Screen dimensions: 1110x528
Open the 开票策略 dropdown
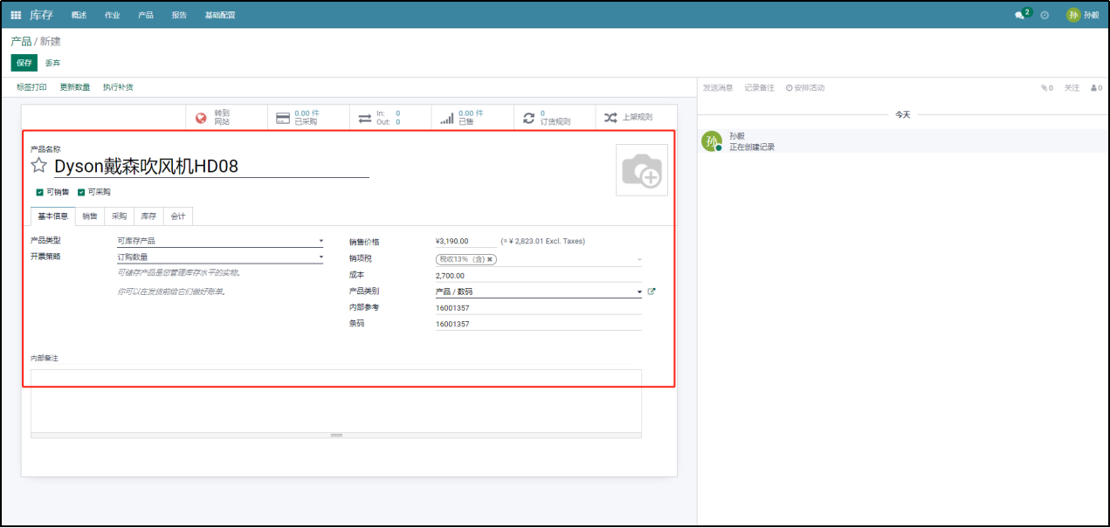pos(220,257)
